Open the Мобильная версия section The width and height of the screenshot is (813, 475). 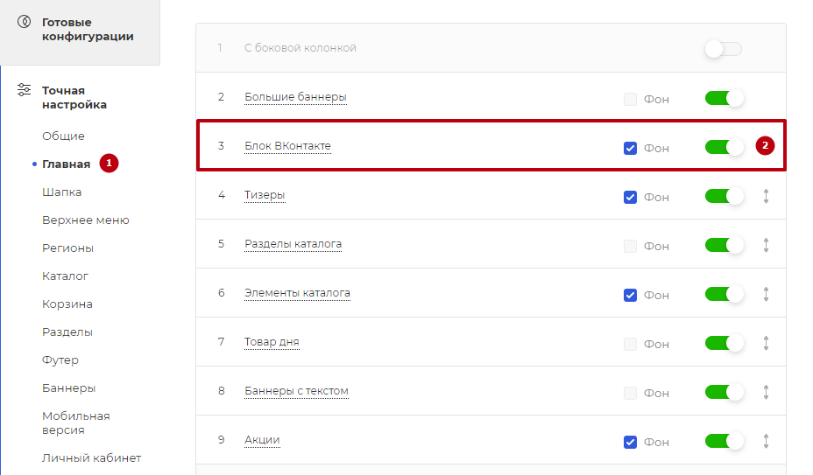click(75, 423)
